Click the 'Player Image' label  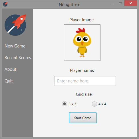point(82,20)
